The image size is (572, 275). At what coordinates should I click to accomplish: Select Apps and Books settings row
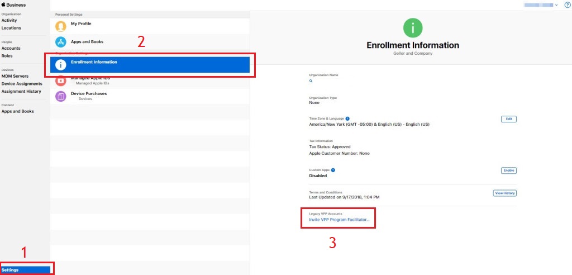150,42
